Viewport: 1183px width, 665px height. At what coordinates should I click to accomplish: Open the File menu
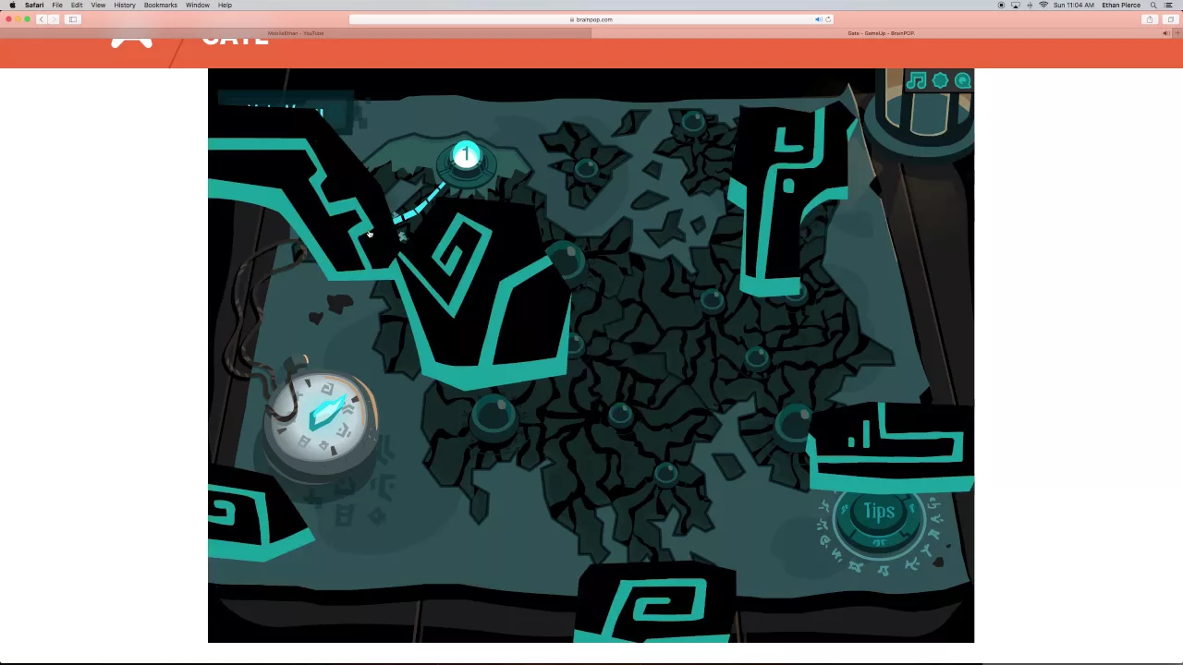(57, 5)
